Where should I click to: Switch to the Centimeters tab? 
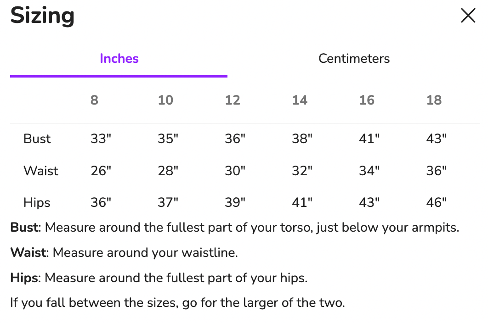pyautogui.click(x=354, y=59)
